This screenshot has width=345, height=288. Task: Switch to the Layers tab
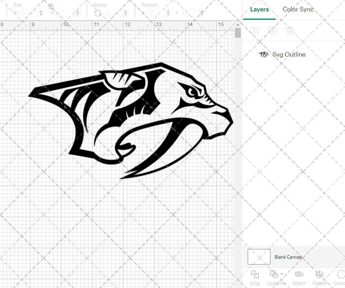tap(259, 10)
